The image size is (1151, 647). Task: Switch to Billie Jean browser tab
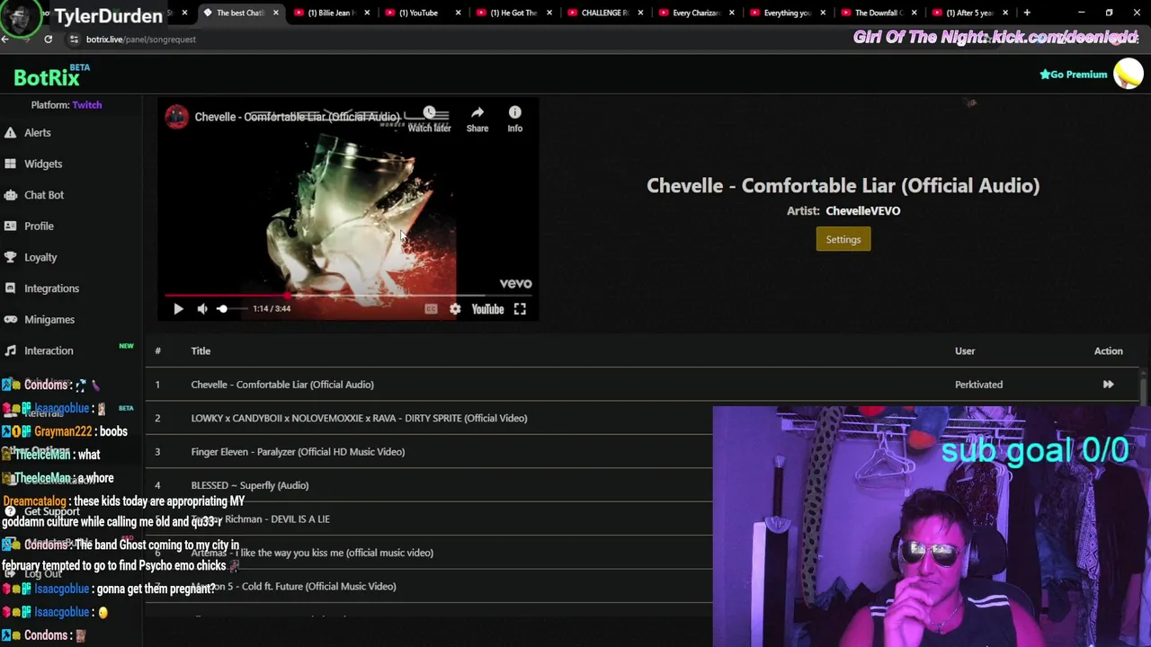tap(333, 13)
